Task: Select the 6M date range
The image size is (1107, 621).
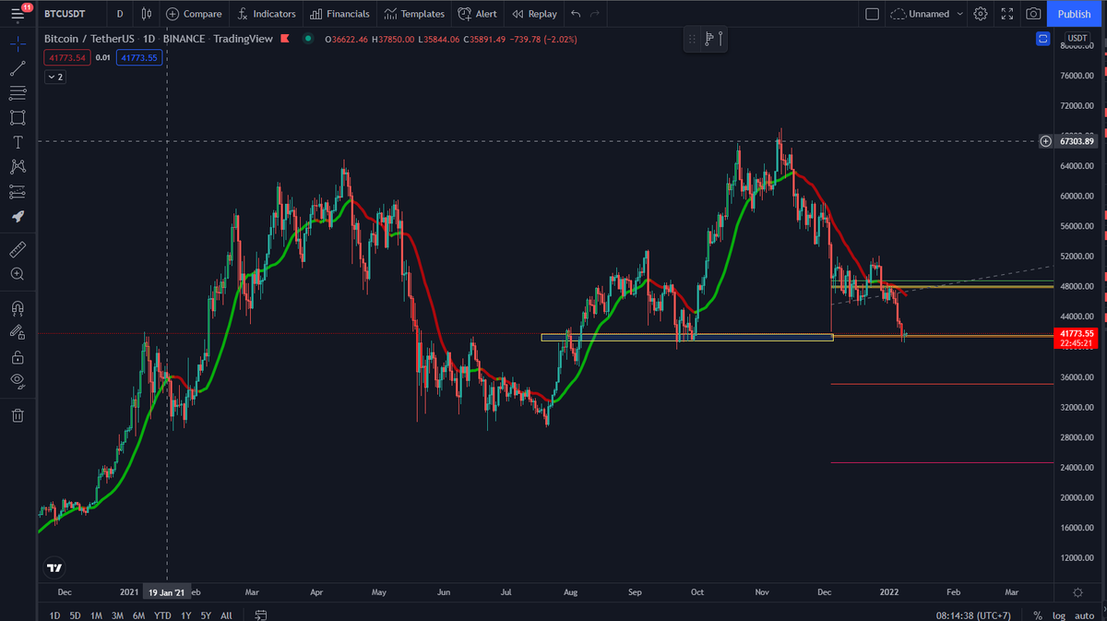Action: (x=138, y=615)
